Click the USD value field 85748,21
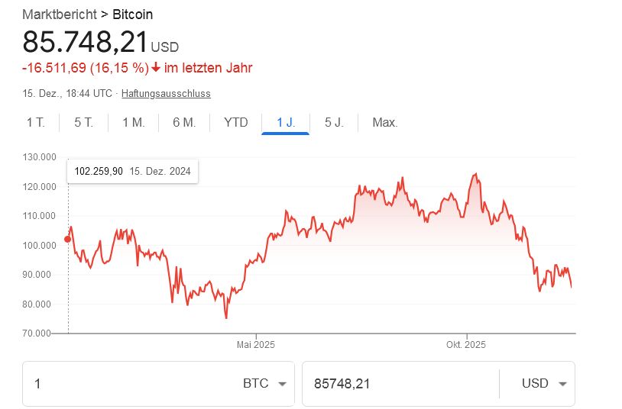The image size is (622, 409). pos(397,384)
